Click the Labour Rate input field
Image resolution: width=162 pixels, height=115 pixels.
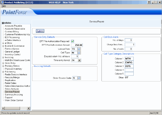pos(74,49)
